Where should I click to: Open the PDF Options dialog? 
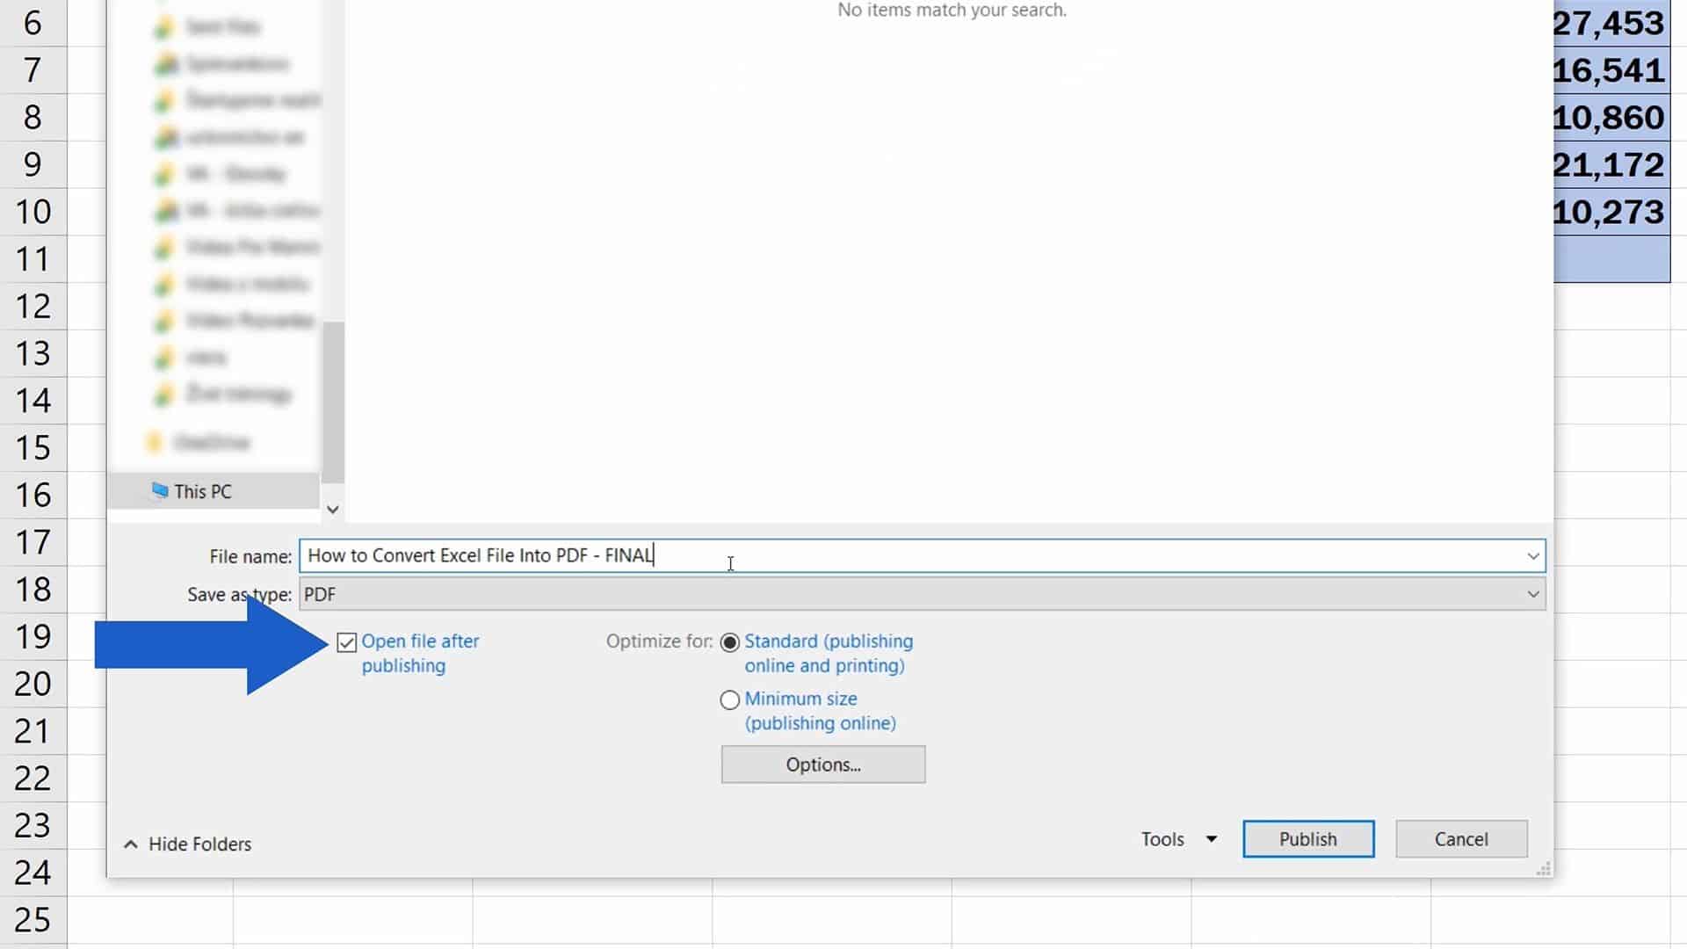(822, 764)
